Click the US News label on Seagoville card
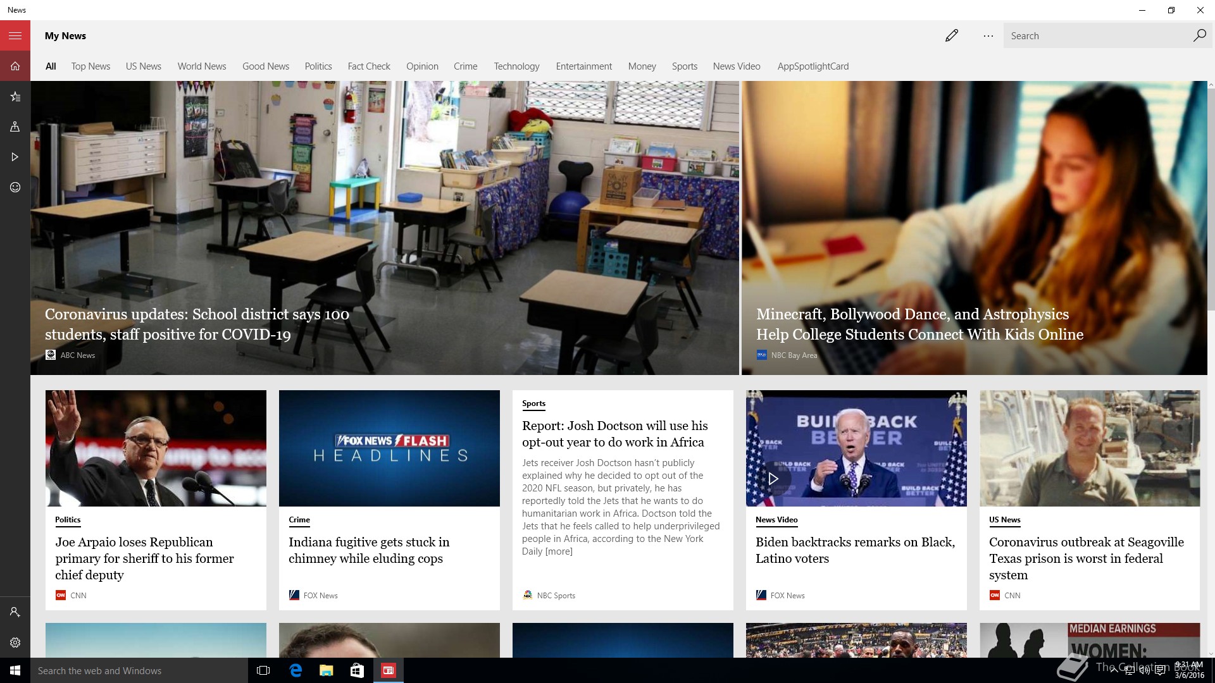 [x=1005, y=520]
